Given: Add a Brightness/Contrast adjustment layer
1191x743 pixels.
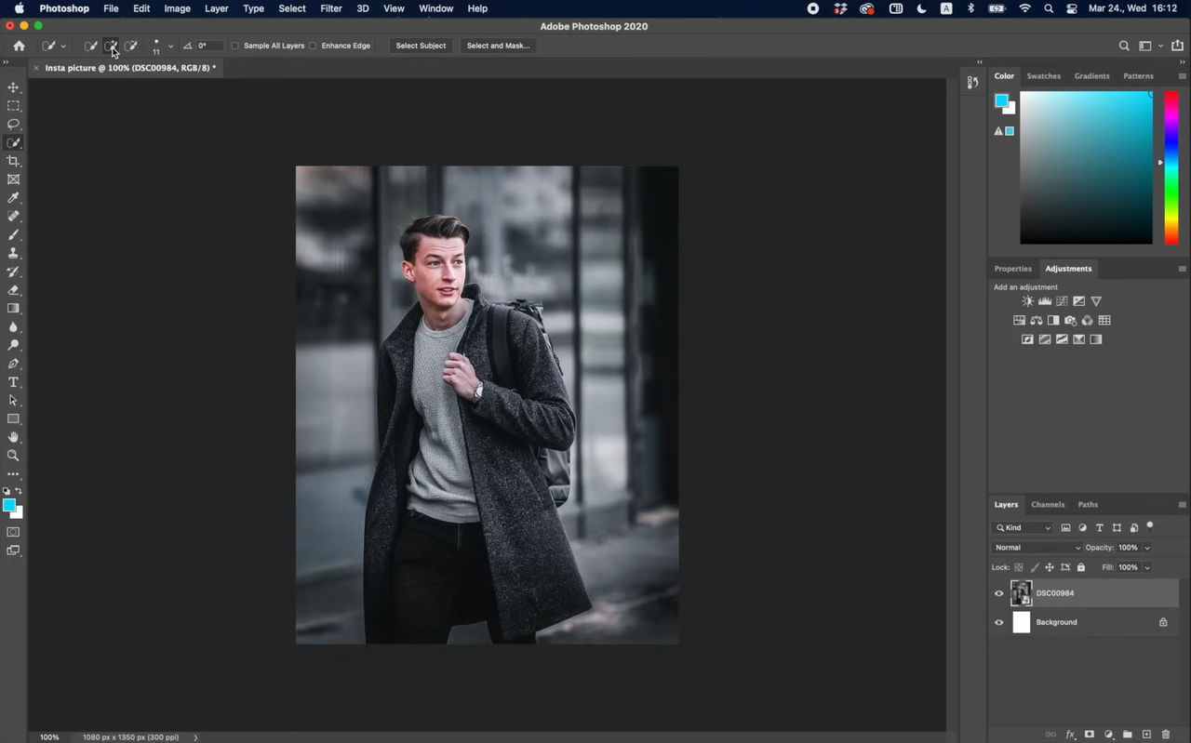Looking at the screenshot, I should pyautogui.click(x=1027, y=300).
